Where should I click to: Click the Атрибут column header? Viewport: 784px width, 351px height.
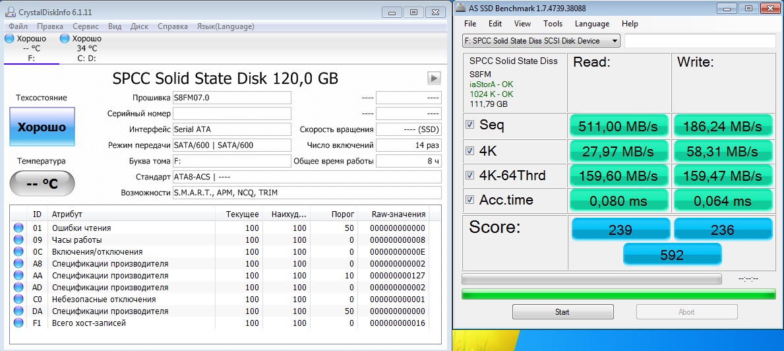132,214
